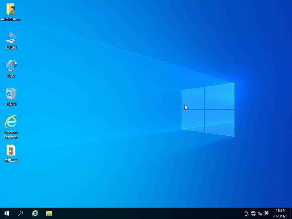Screen dimensions: 292x219
Task: Open the Start menu
Action: pyautogui.click(x=6, y=213)
